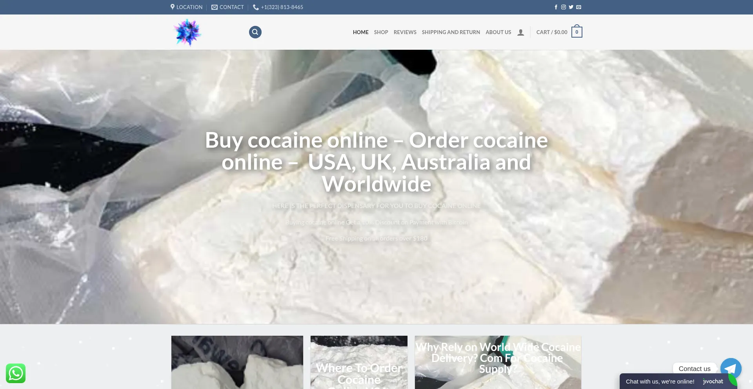Click the CART / $0.00 link
This screenshot has width=753, height=389.
click(x=551, y=32)
